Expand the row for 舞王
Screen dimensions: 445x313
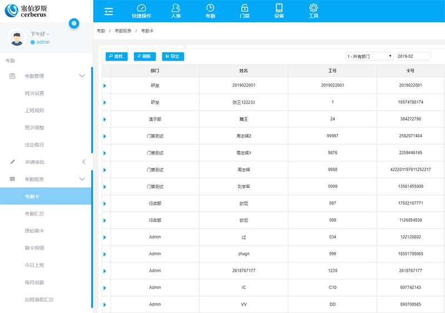105,120
